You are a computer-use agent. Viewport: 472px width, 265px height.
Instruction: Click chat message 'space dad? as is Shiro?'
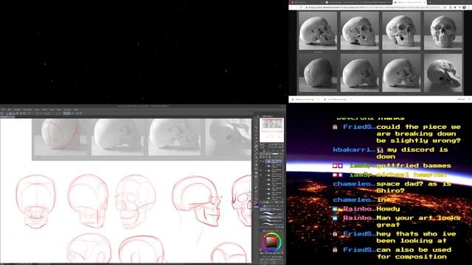414,187
